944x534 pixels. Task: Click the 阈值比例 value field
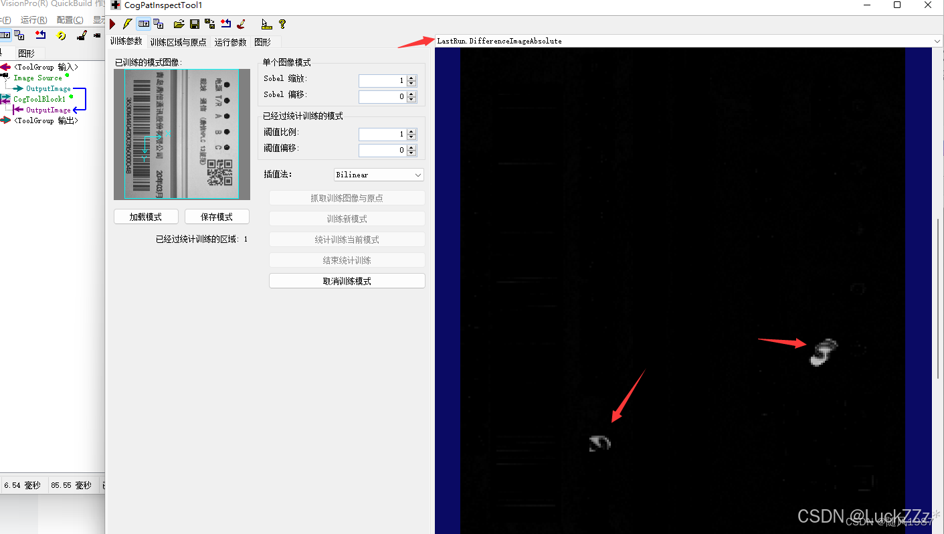point(382,135)
